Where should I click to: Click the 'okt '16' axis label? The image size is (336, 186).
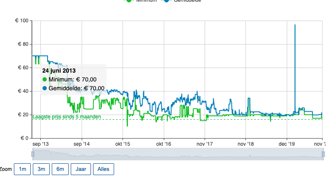pos(164,144)
